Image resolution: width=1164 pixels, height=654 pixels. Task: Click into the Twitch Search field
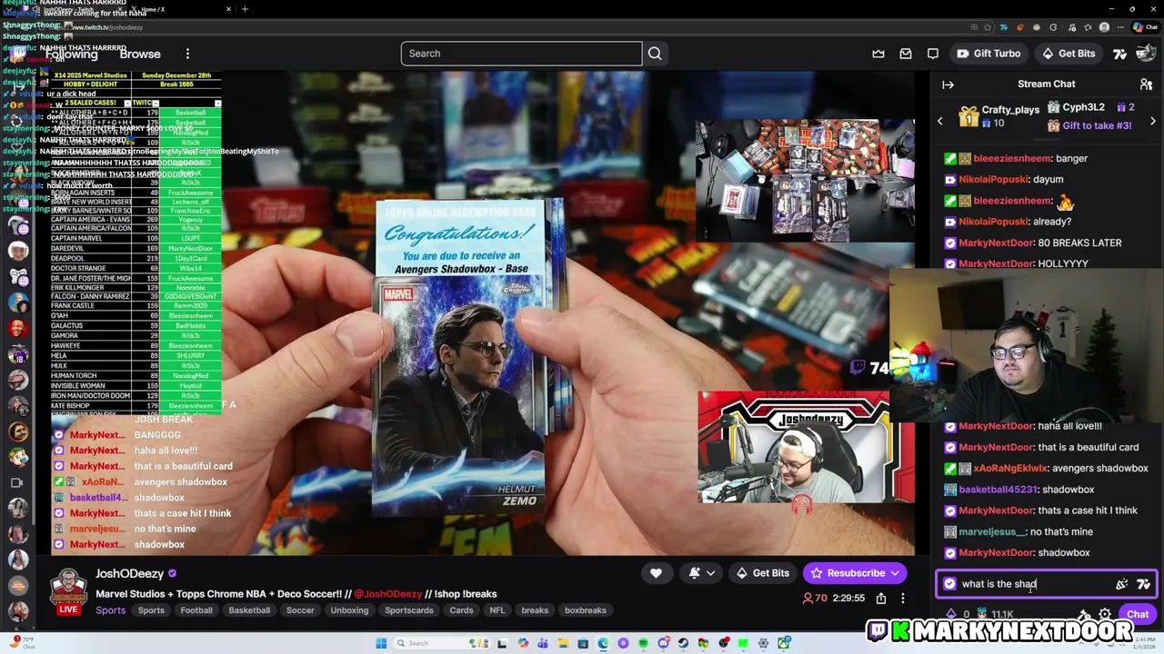pyautogui.click(x=521, y=54)
